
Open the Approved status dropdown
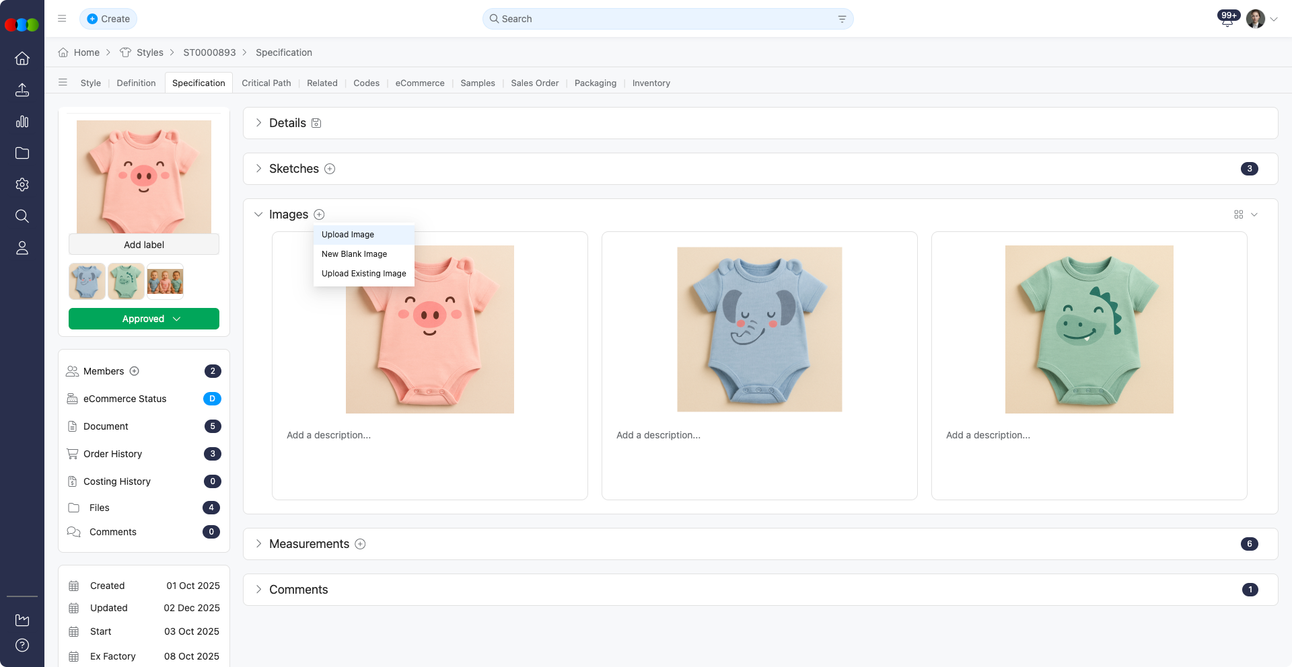tap(144, 319)
